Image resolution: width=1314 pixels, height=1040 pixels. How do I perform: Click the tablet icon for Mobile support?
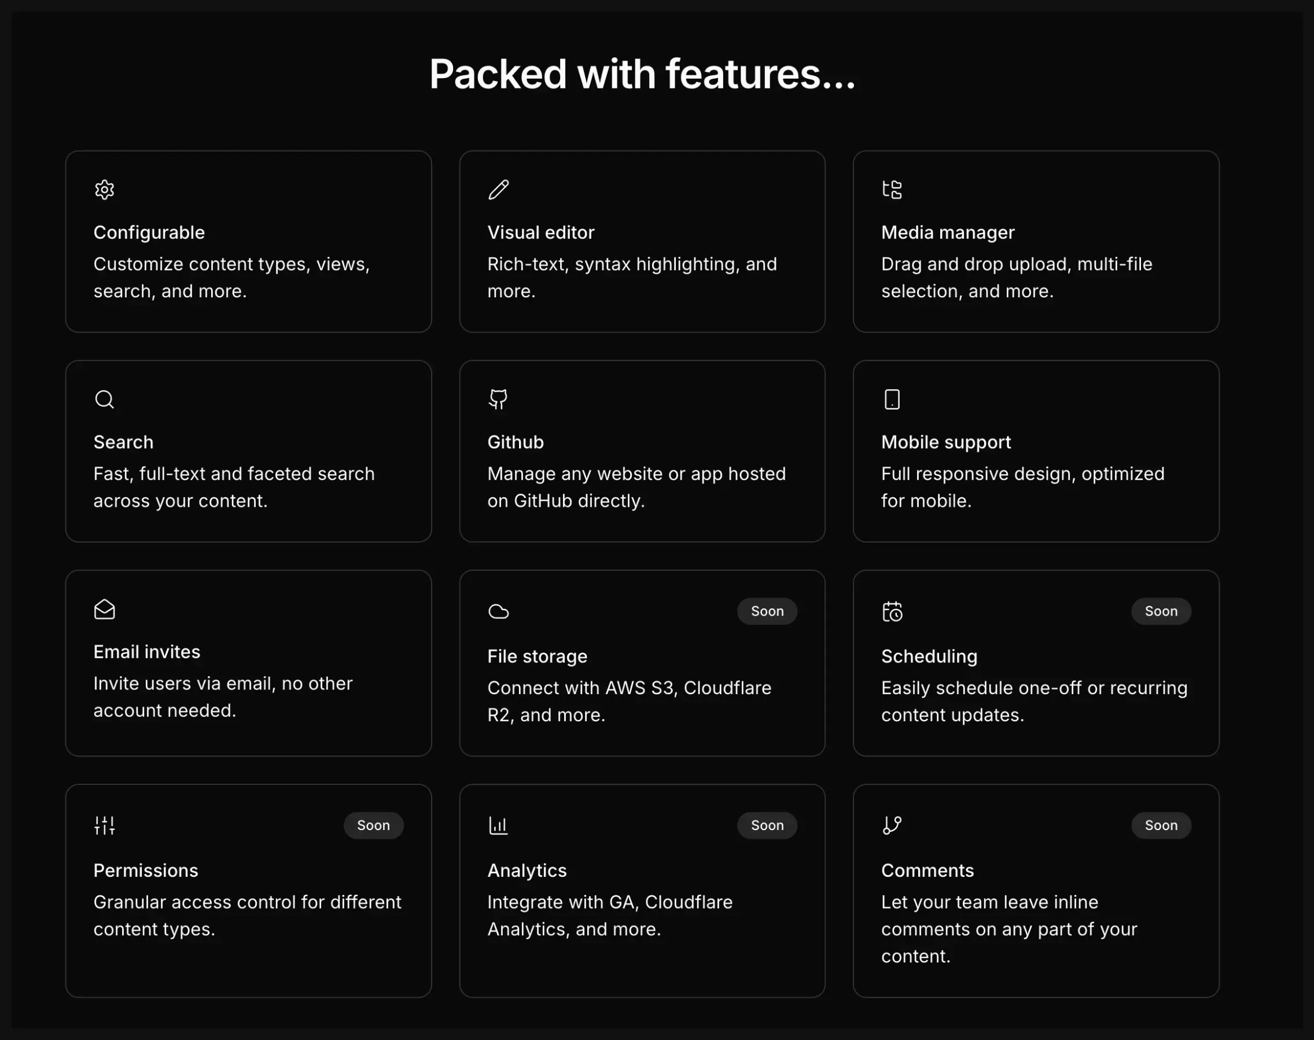[x=892, y=400]
